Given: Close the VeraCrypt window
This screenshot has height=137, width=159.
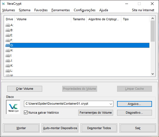Looking at the screenshot, I should coord(152,4).
